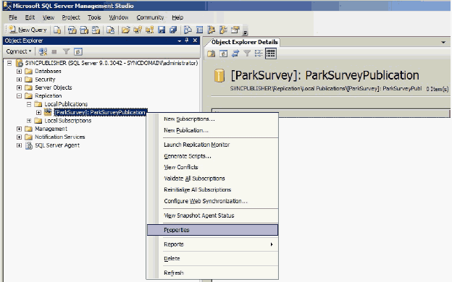The height and width of the screenshot is (282, 452).
Task: Click the Database Engine Query icon
Action: [57, 30]
